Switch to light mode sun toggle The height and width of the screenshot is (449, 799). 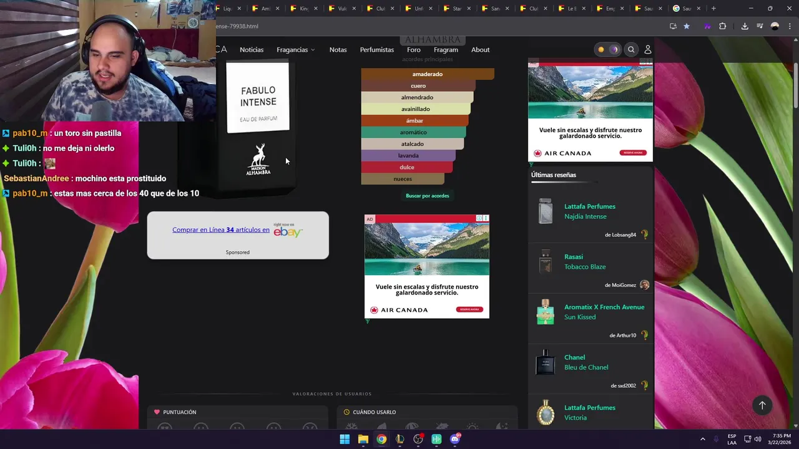tap(601, 49)
